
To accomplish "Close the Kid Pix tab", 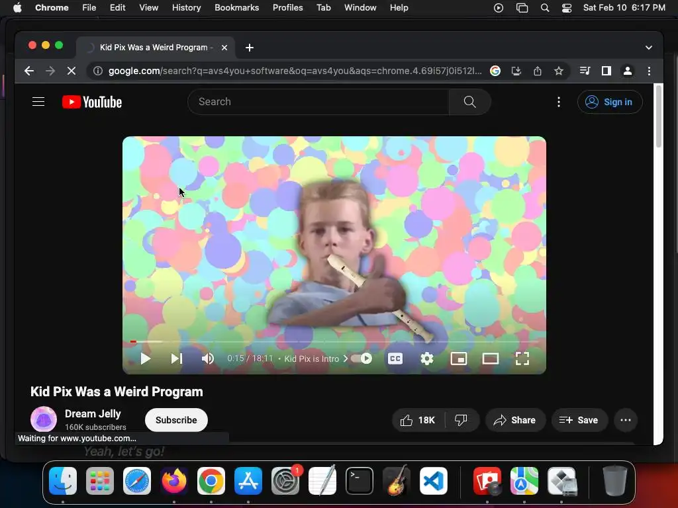I will click(224, 48).
